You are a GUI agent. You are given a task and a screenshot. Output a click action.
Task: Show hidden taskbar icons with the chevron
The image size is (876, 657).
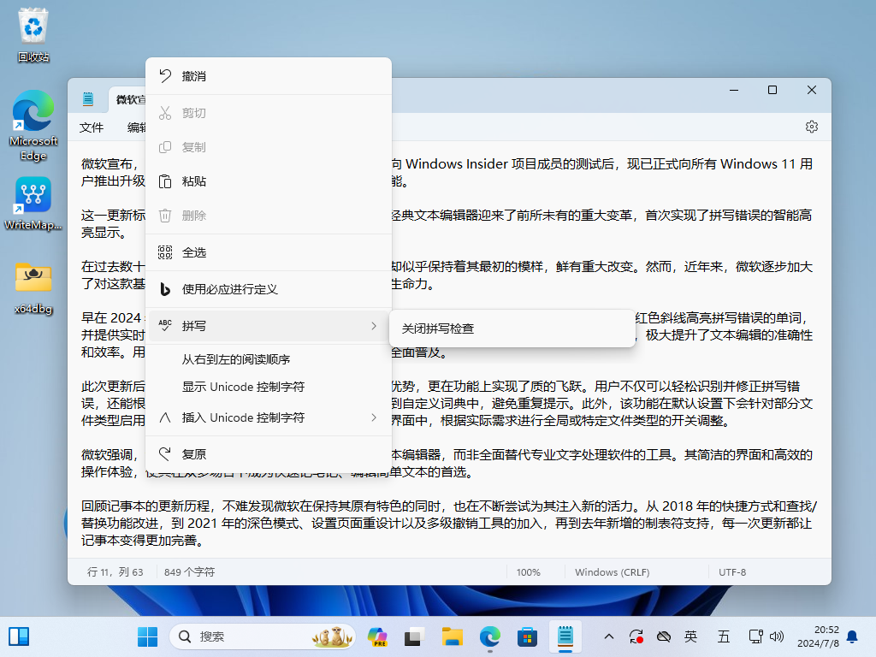(607, 637)
